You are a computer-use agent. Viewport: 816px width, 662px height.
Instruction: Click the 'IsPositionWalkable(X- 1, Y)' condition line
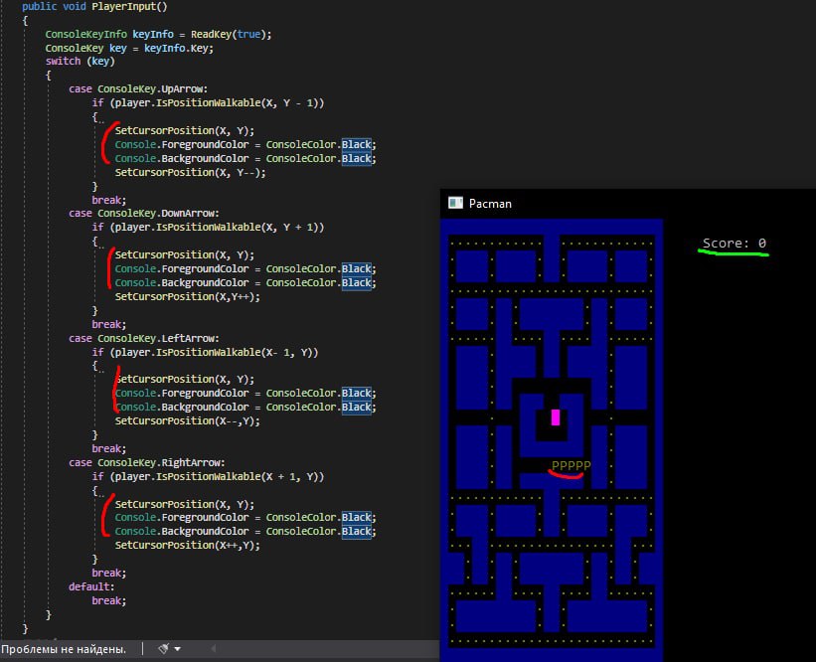205,352
